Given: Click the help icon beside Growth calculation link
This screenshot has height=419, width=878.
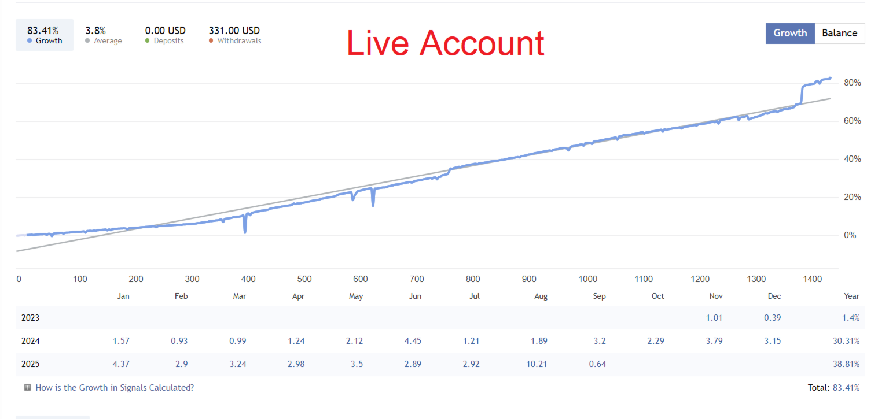Looking at the screenshot, I should [x=27, y=388].
